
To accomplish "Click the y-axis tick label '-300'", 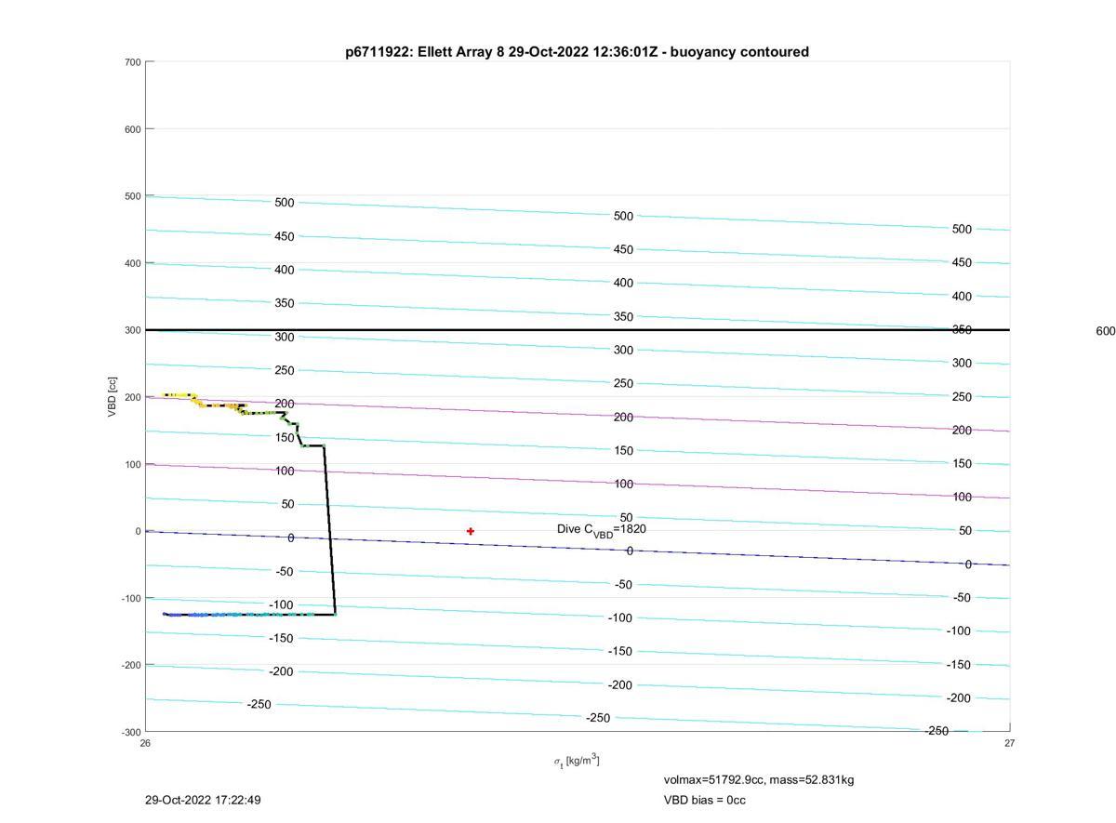I will coord(130,732).
